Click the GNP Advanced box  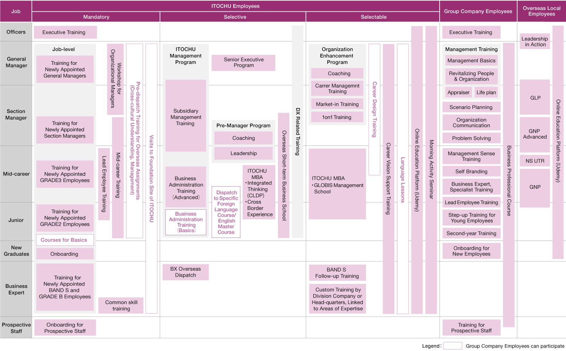click(535, 134)
